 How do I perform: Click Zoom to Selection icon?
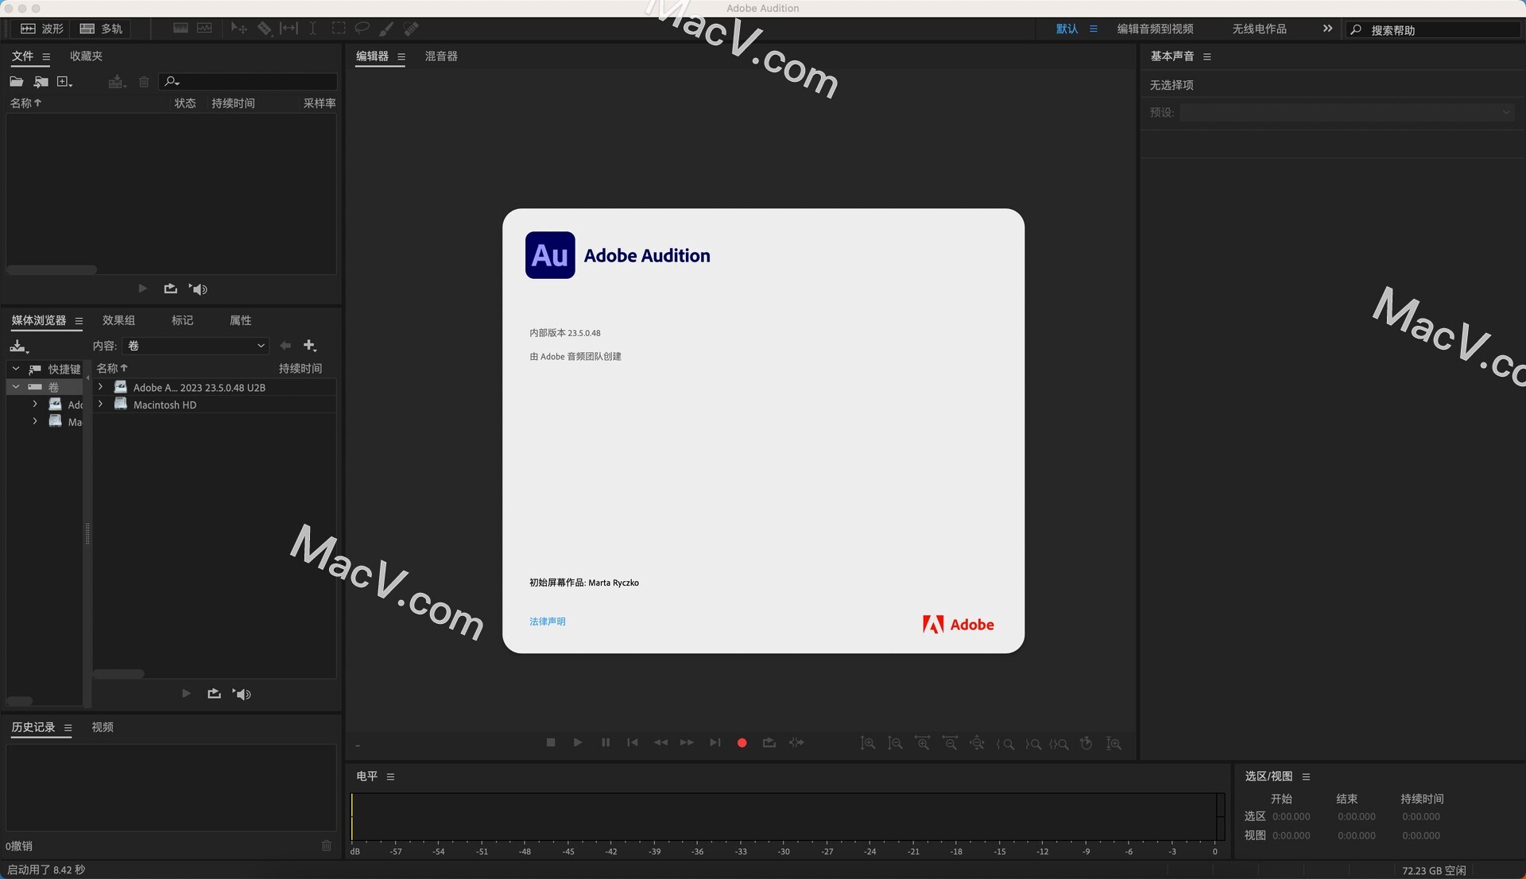1059,744
